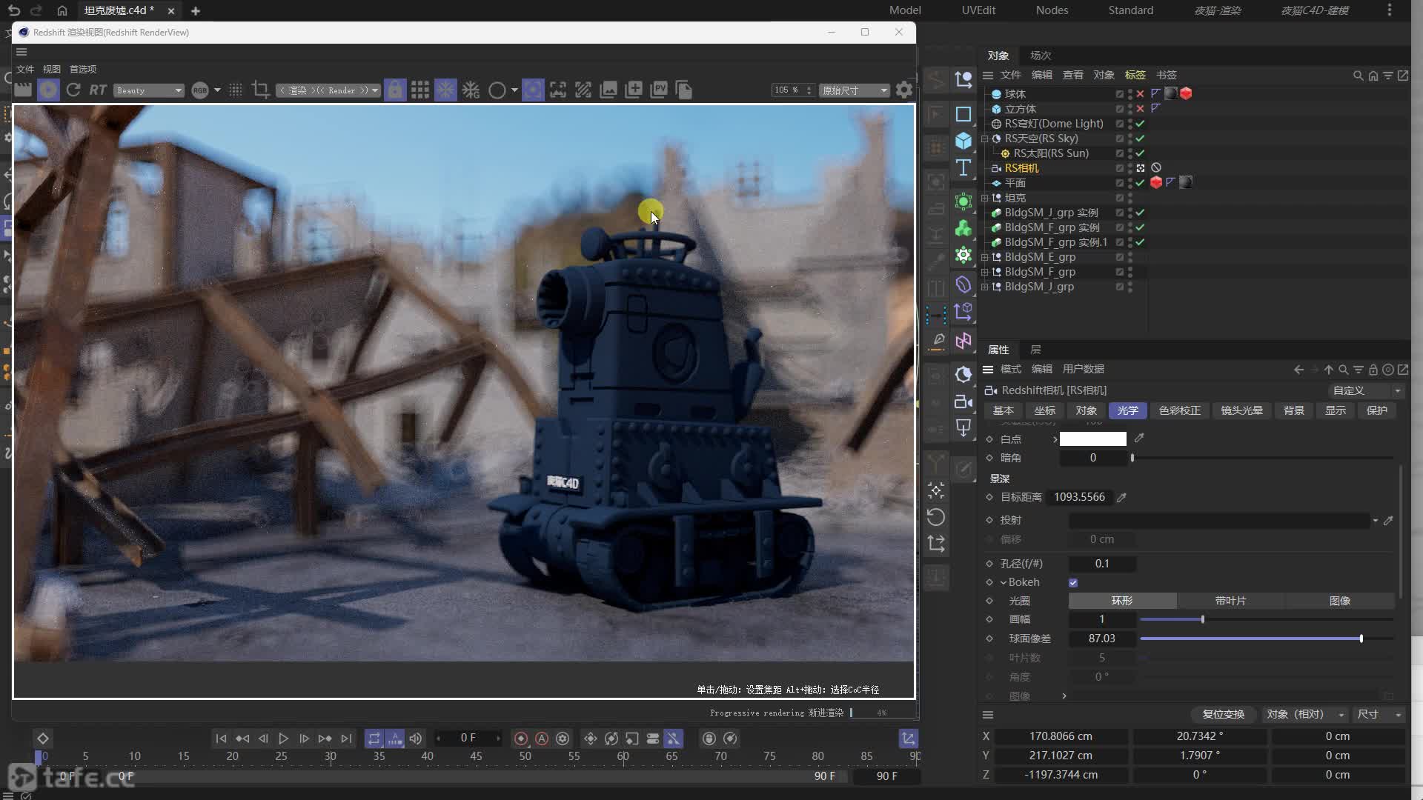Switch to Nodes layout
This screenshot has width=1423, height=800.
[1052, 10]
